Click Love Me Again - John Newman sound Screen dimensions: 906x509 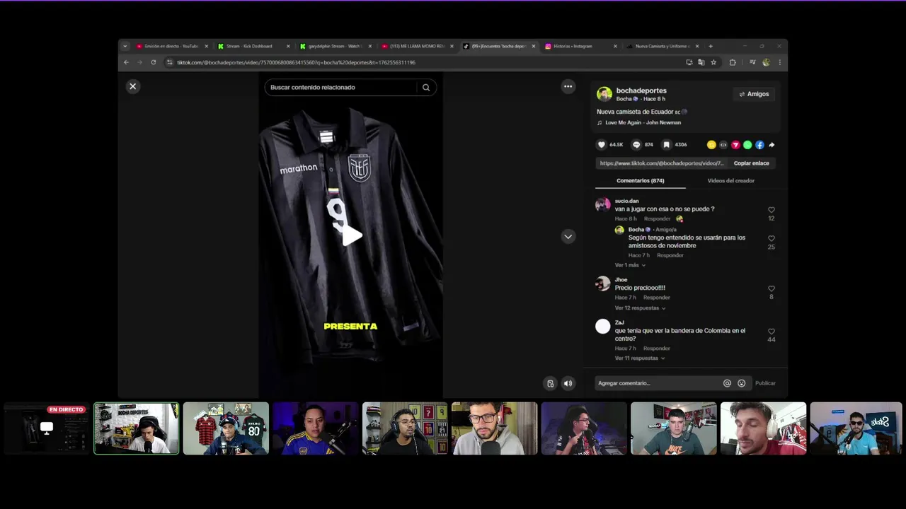643,123
